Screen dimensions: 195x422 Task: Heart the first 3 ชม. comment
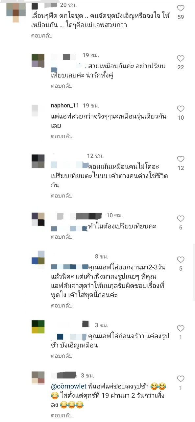click(181, 328)
